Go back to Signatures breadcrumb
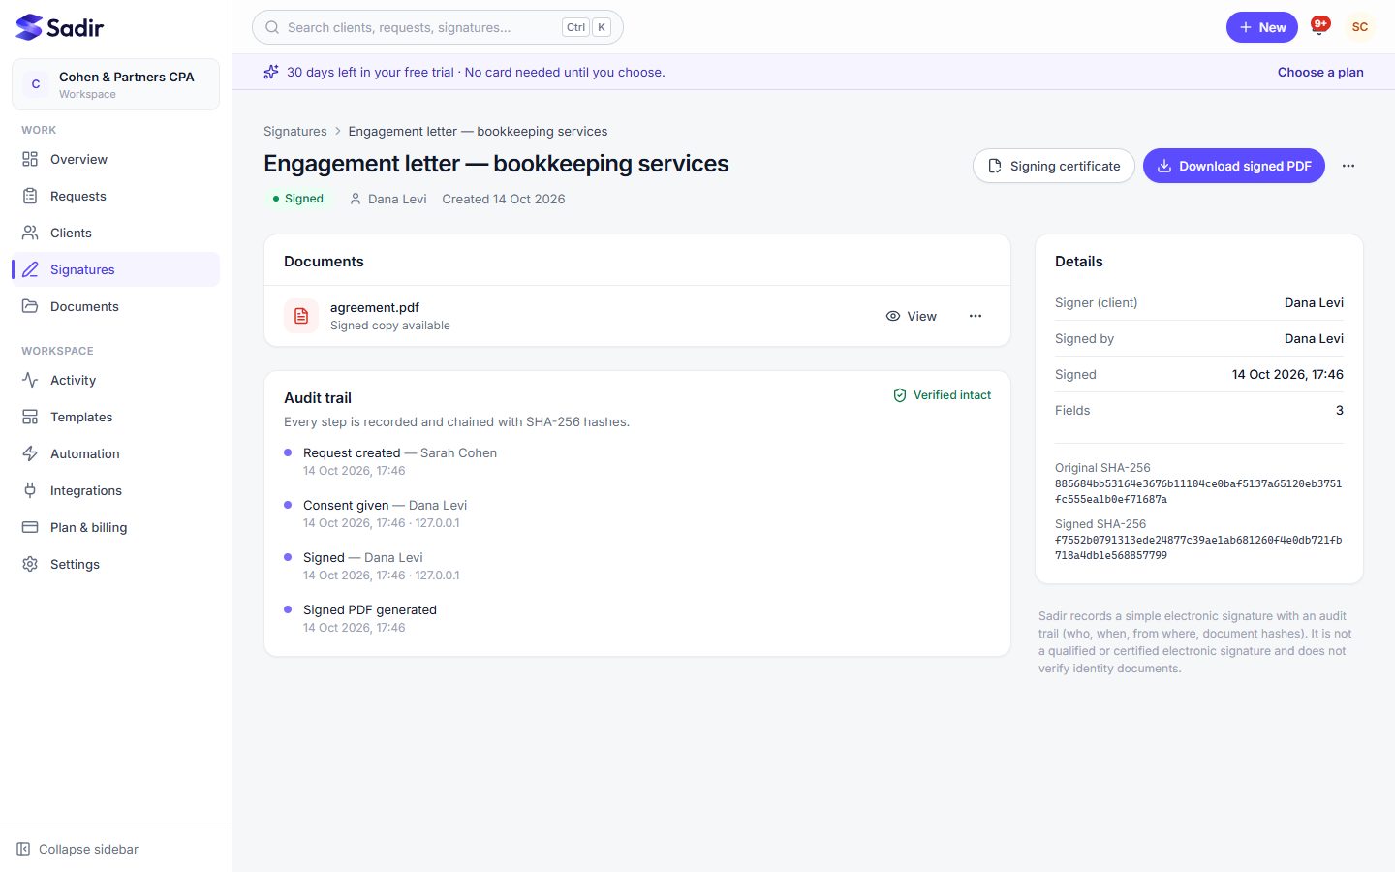Screen dimensions: 1395x872 click(x=295, y=131)
